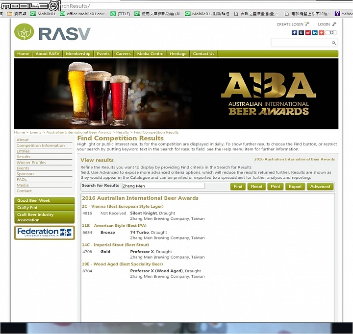Click the Search for Results field
This screenshot has width=353, height=334.
163,186
